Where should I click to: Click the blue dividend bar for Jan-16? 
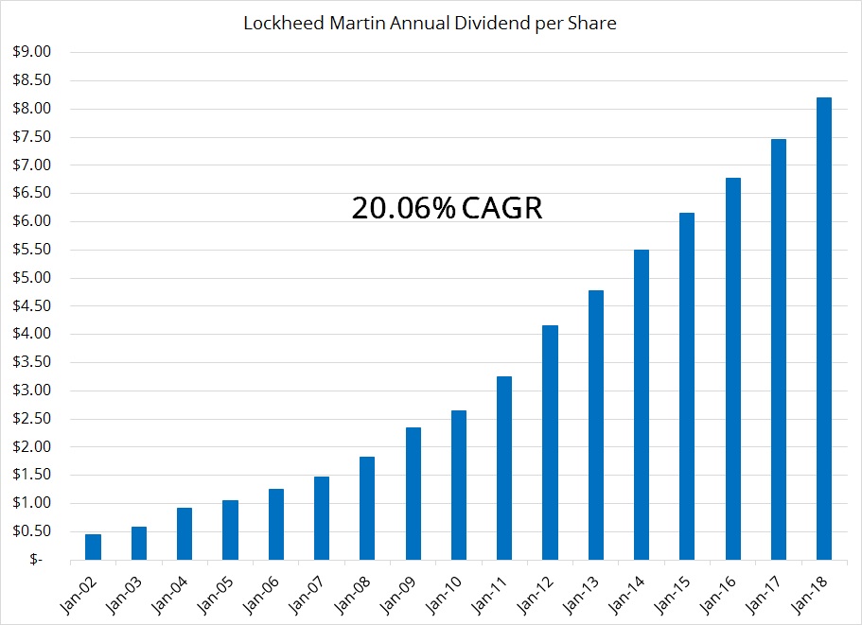pos(733,369)
